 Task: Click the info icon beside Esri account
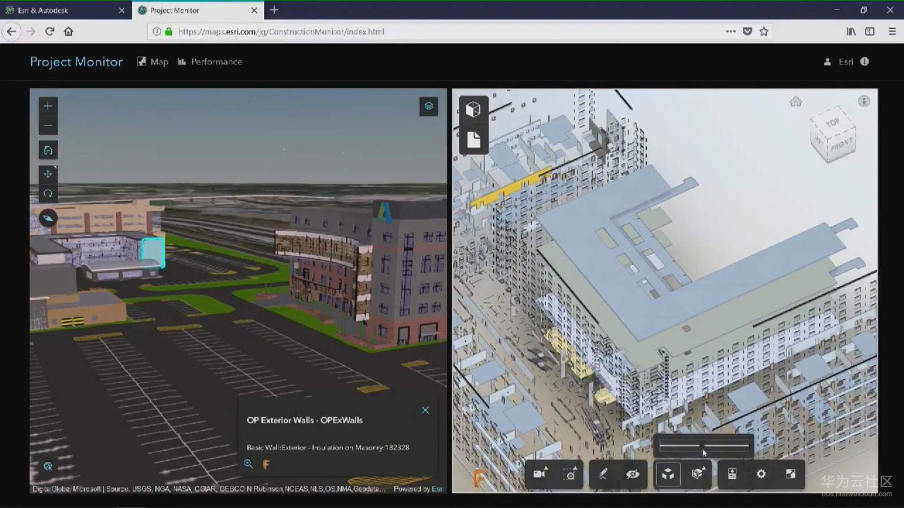pos(864,62)
